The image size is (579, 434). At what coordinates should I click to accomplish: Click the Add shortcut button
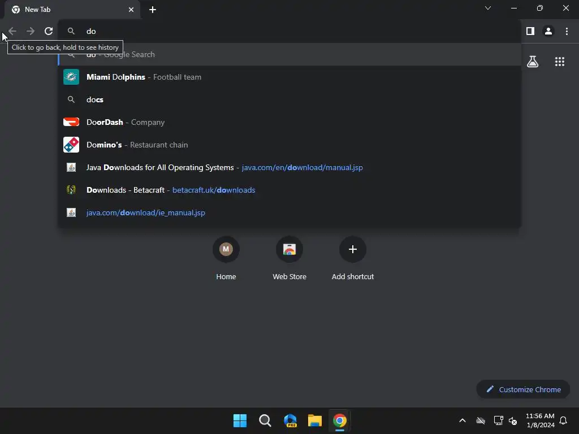click(353, 258)
